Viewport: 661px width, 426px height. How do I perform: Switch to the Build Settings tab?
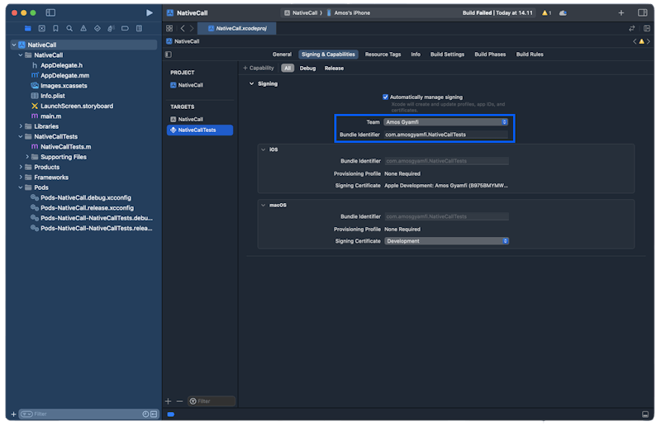[447, 54]
